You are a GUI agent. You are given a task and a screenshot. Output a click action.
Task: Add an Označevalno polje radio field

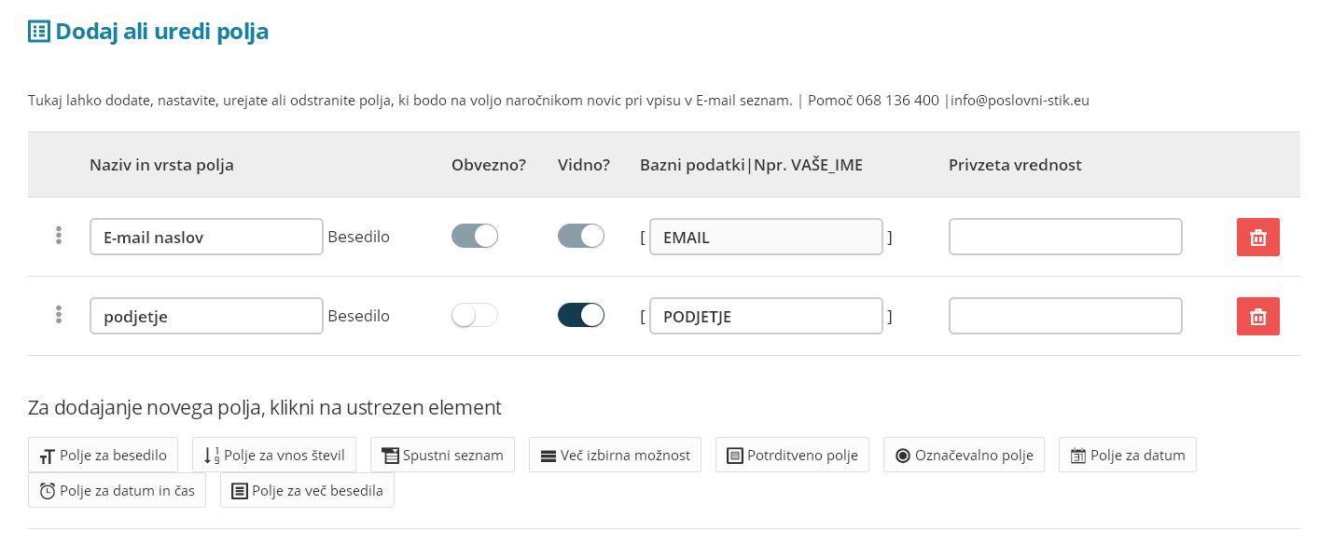(964, 455)
